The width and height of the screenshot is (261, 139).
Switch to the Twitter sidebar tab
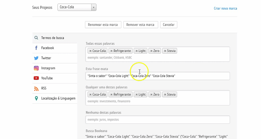click(46, 58)
